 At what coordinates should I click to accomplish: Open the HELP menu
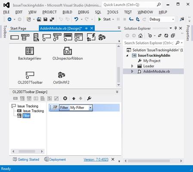point(163,12)
